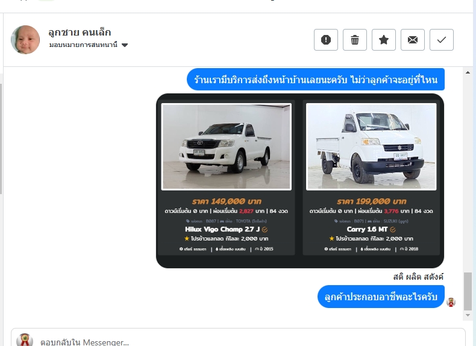This screenshot has width=476, height=346.
Task: Open contact name ลูกชาย คนเล็ก
Action: 80,32
